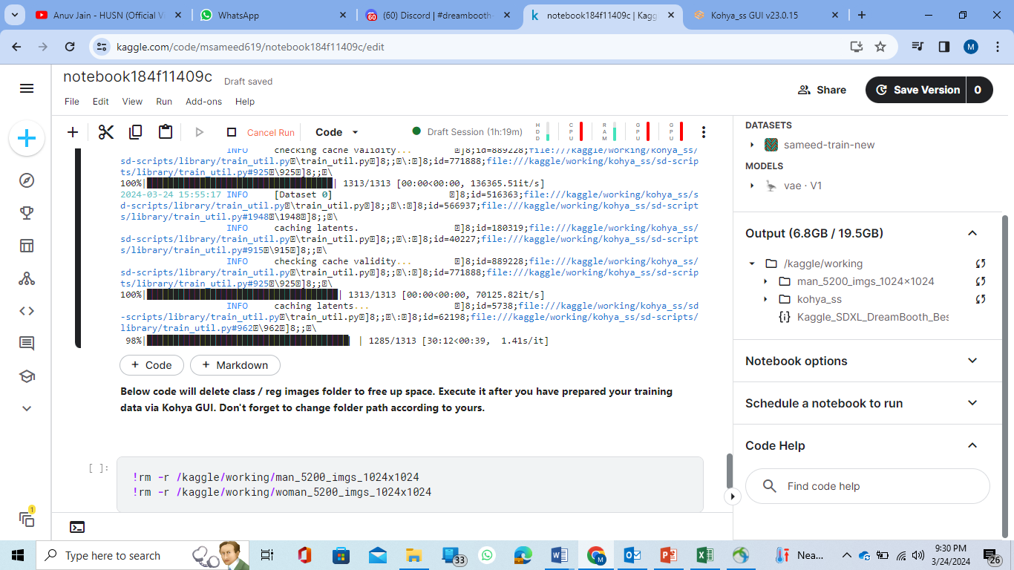Open Discussions via the comment icon
1014x570 pixels.
27,343
